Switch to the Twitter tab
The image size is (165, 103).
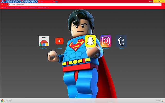(13, 2)
